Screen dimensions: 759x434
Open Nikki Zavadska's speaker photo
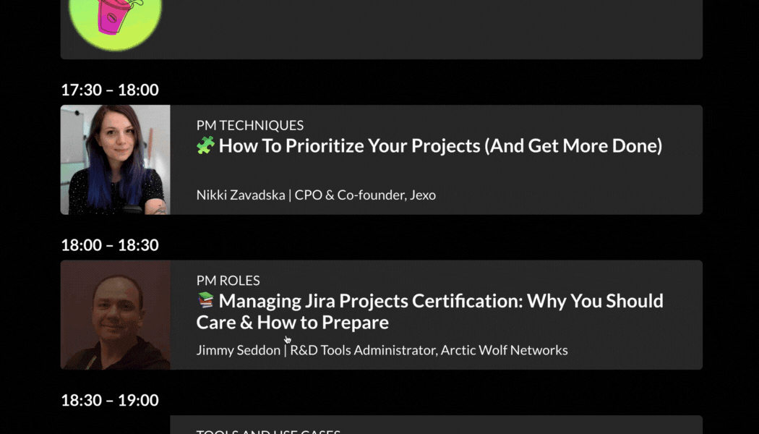[115, 160]
